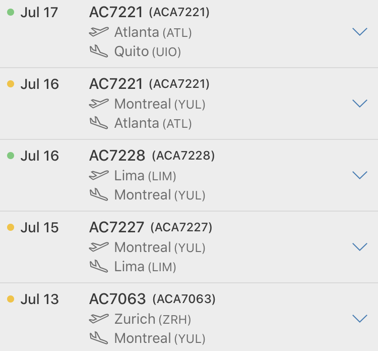This screenshot has width=378, height=351.
Task: Click takeoff icon beside Lima (LIM) departure
Action: [99, 175]
